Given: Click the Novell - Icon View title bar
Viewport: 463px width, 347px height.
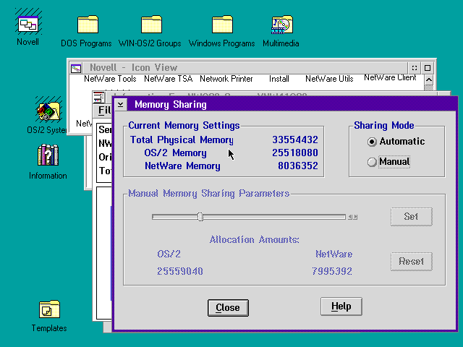Looking at the screenshot, I should click(x=245, y=68).
